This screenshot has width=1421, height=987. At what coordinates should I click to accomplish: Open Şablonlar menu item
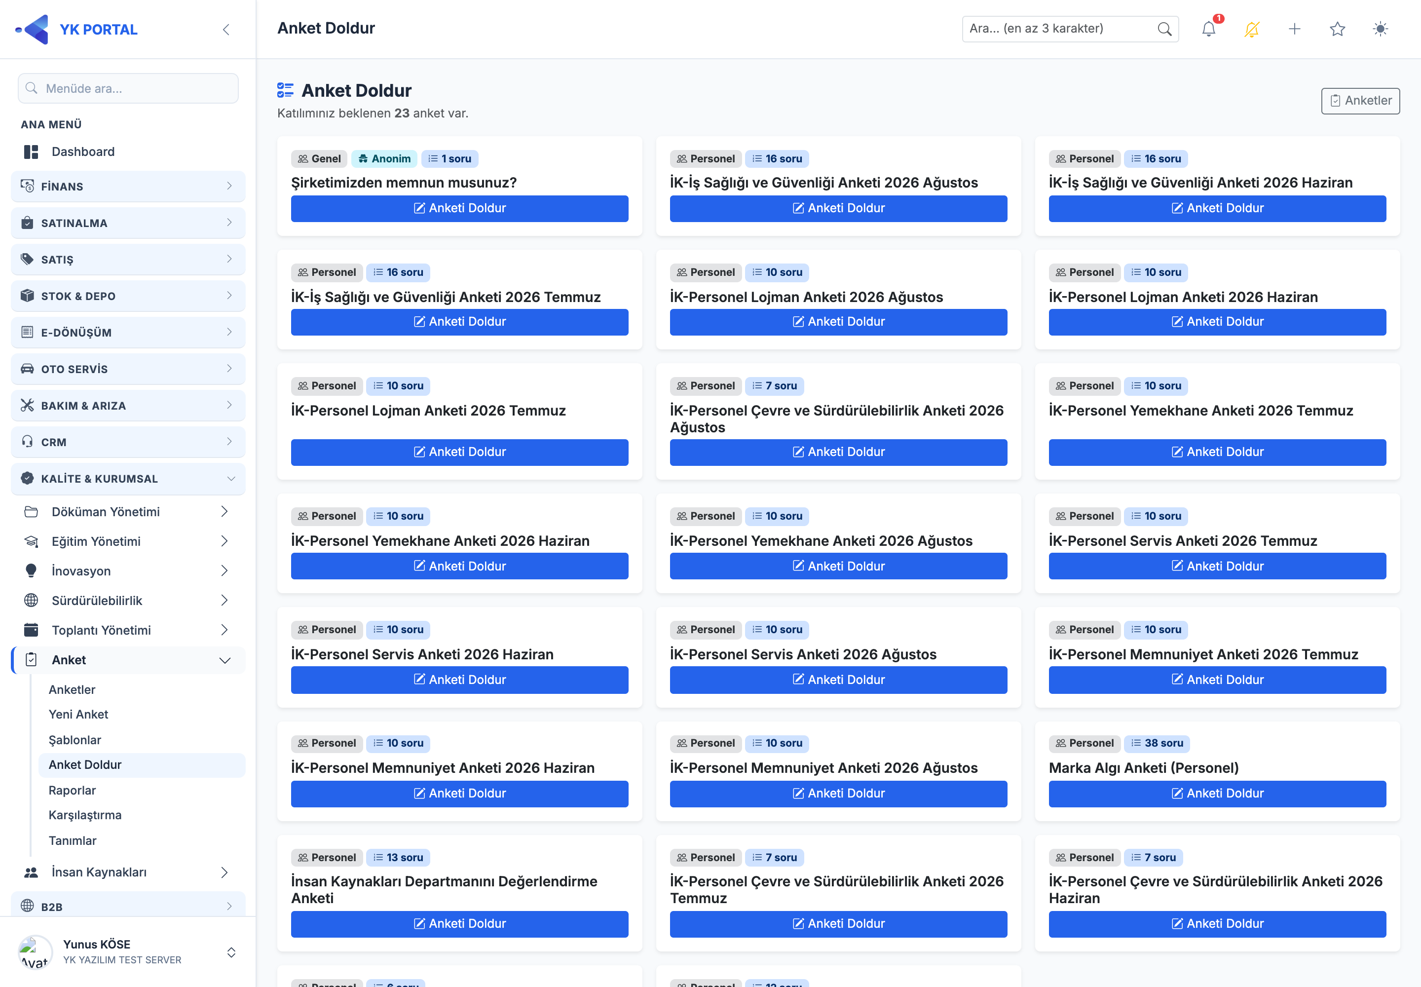point(75,740)
